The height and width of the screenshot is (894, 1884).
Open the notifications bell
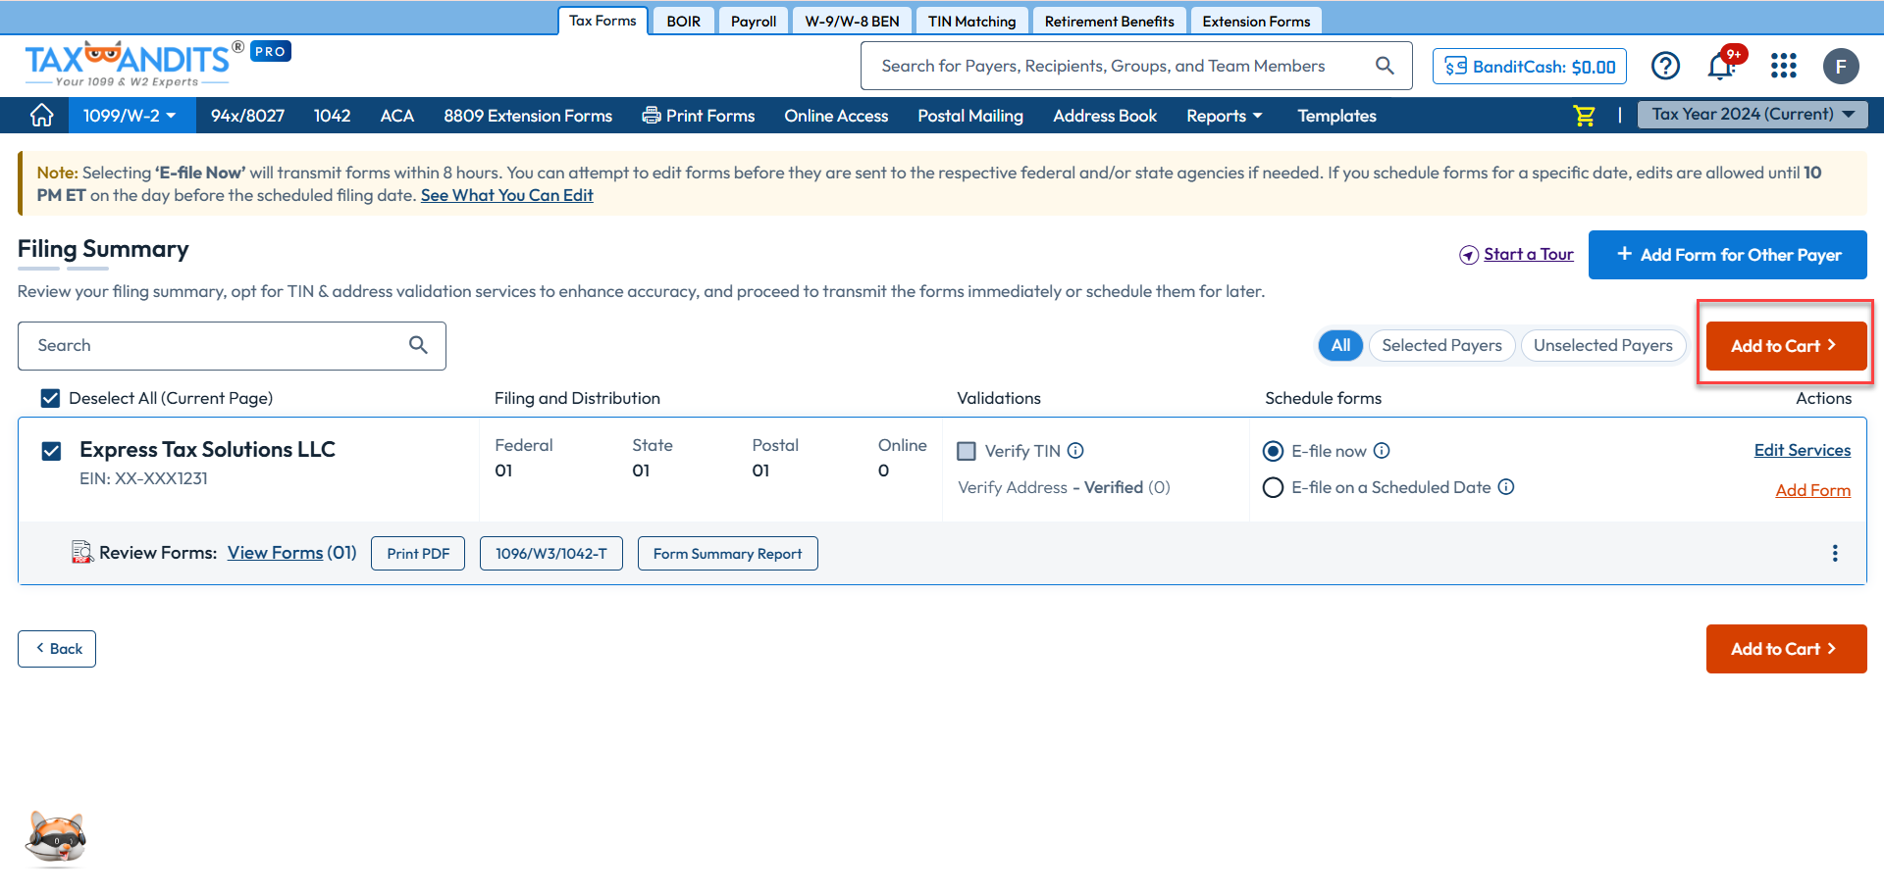click(1721, 66)
